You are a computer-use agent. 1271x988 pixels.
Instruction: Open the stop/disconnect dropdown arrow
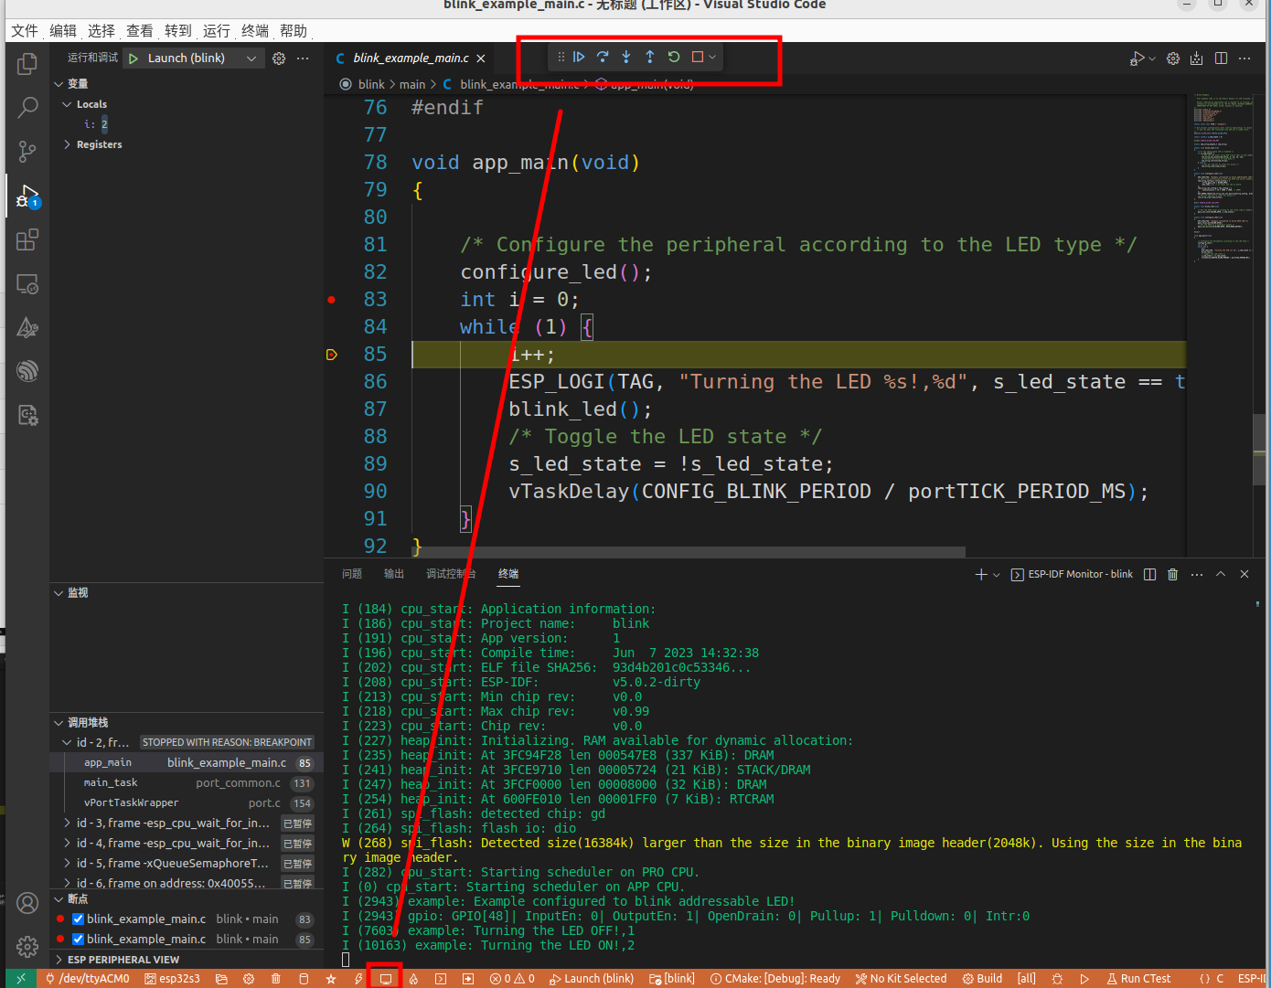[x=712, y=57]
